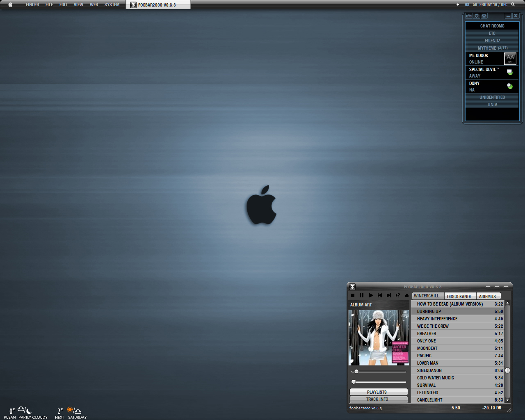525x420 pixels.
Task: Skip to the previous track
Action: 380,295
